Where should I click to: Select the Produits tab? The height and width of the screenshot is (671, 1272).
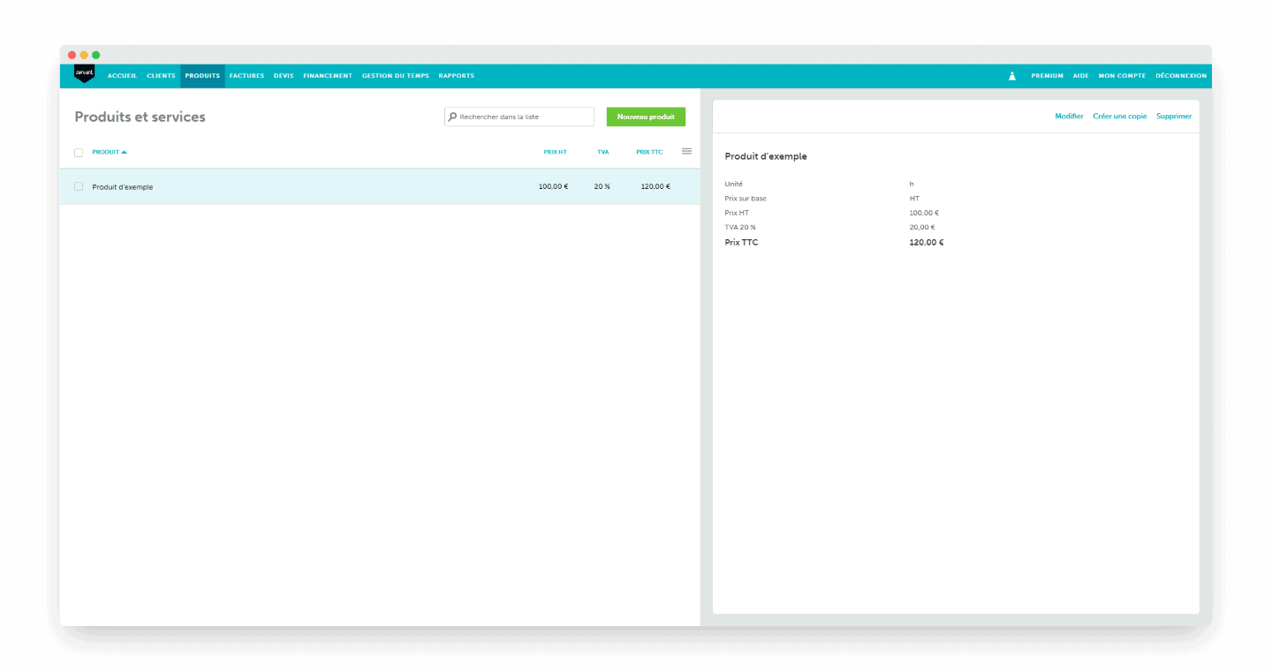coord(202,76)
